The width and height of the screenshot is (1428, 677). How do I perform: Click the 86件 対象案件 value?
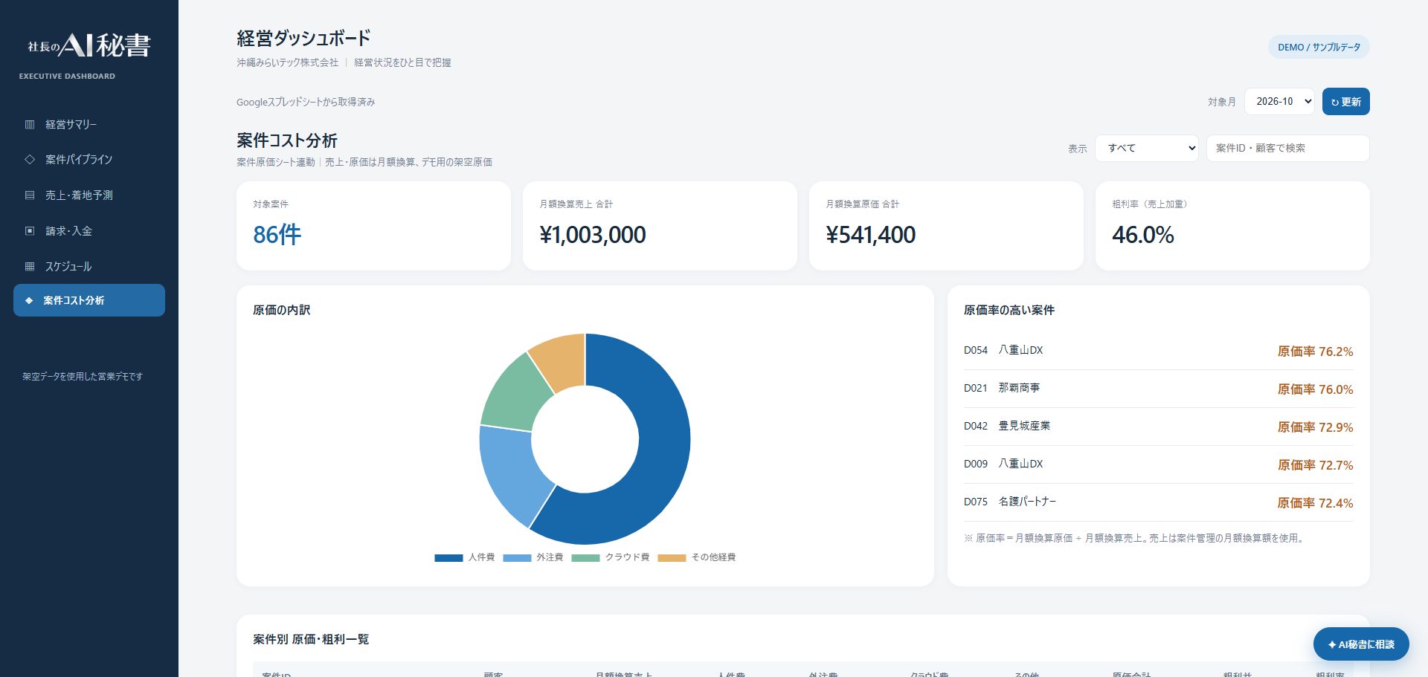tap(277, 235)
